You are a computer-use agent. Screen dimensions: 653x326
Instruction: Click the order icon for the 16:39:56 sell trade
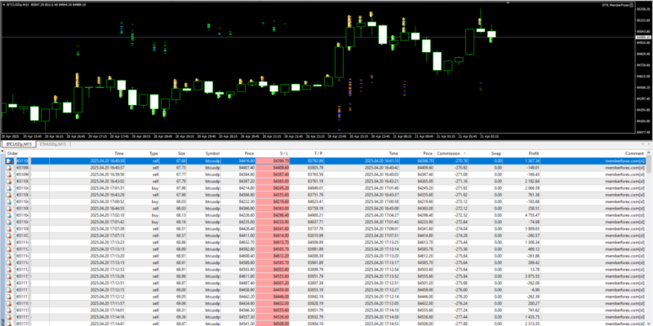[8, 174]
